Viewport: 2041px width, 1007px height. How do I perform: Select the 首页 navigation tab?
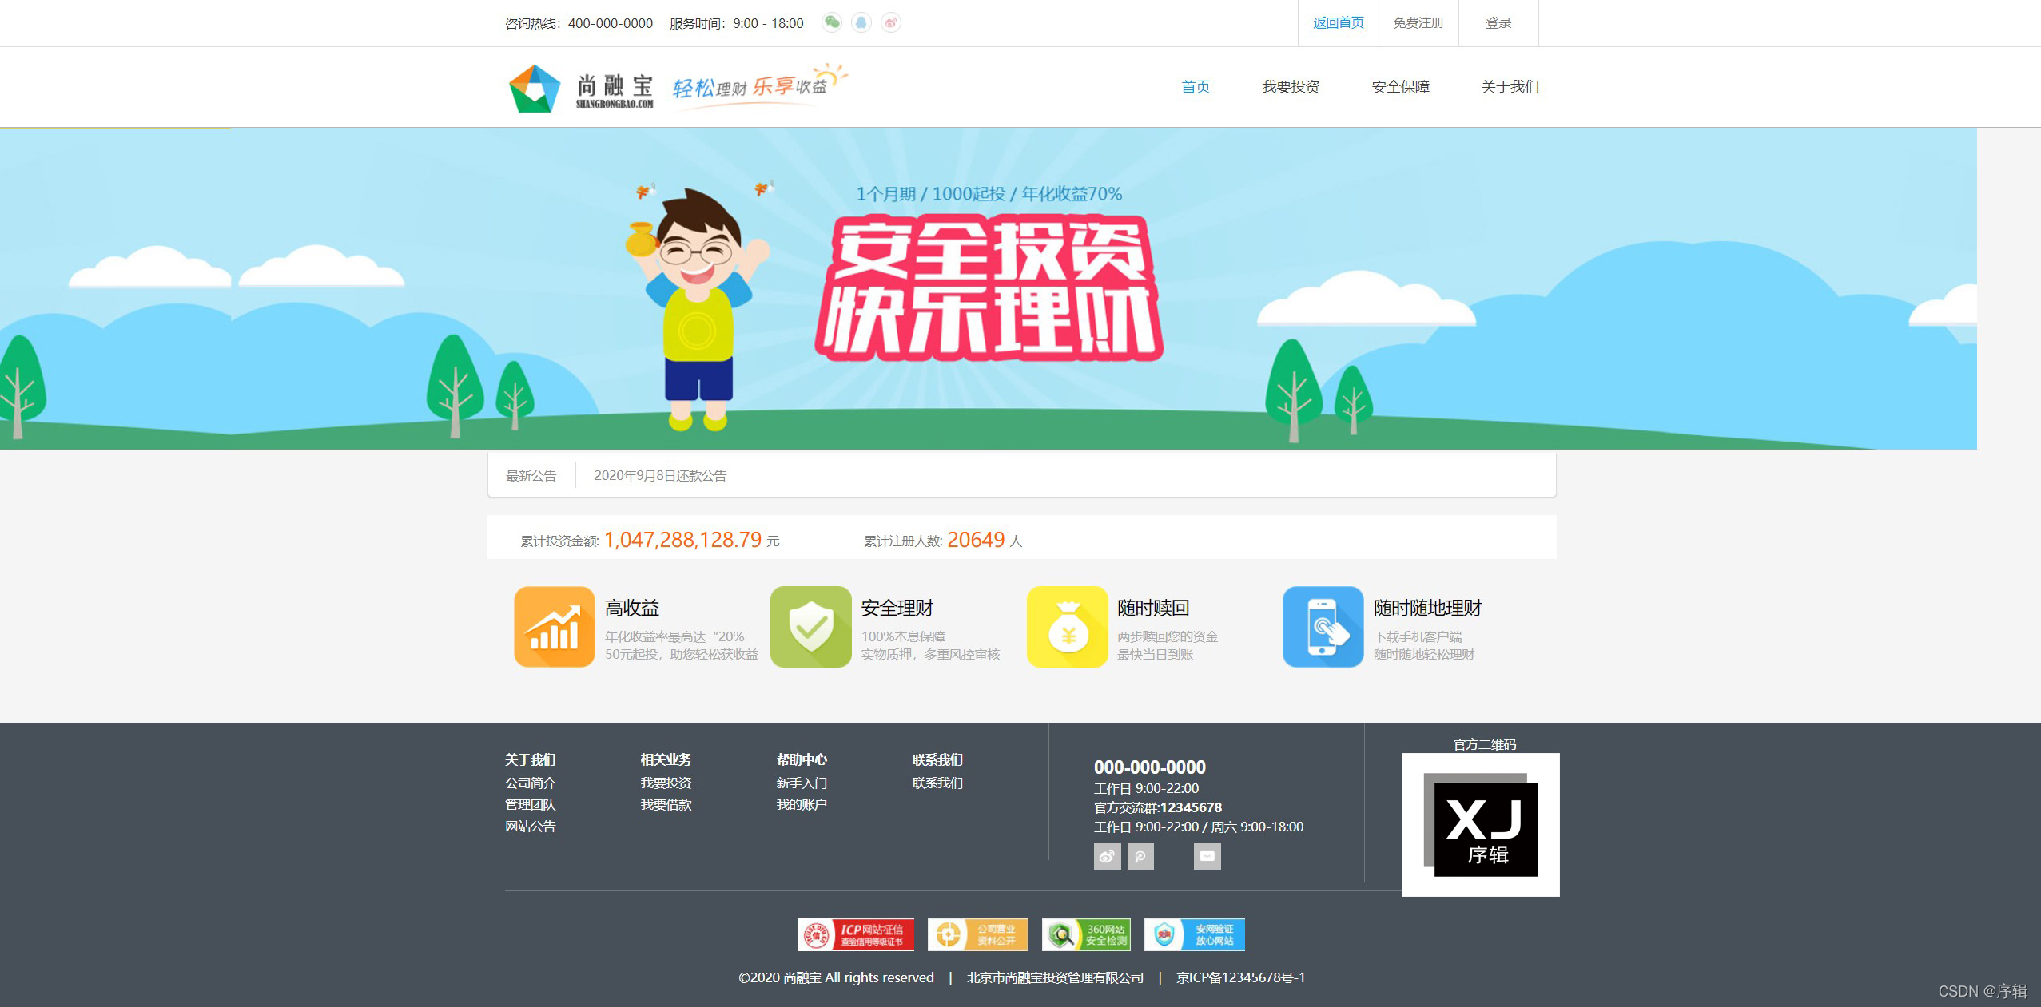click(1196, 87)
